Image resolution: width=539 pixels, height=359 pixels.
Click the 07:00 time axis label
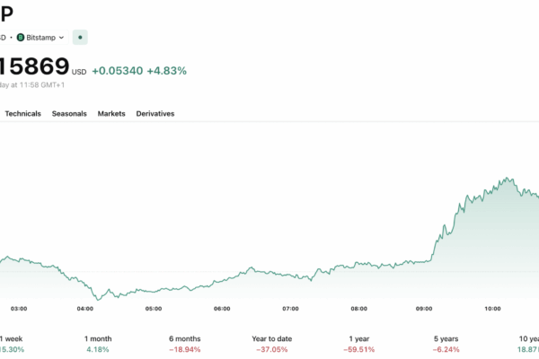point(290,309)
